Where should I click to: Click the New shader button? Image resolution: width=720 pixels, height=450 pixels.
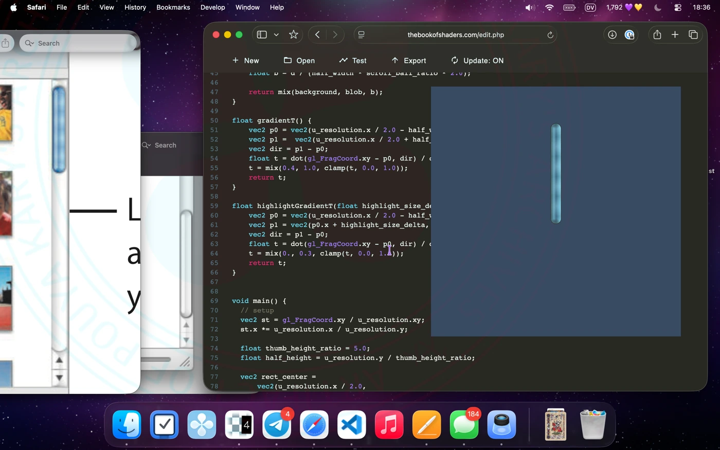245,61
